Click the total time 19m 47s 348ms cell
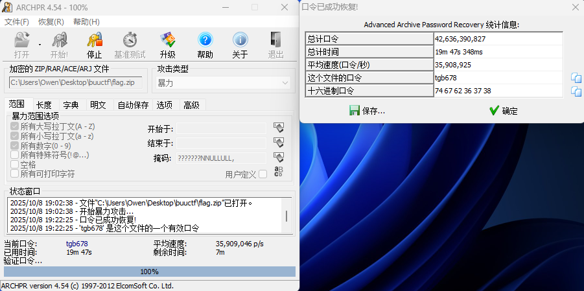This screenshot has width=584, height=291. pos(498,52)
